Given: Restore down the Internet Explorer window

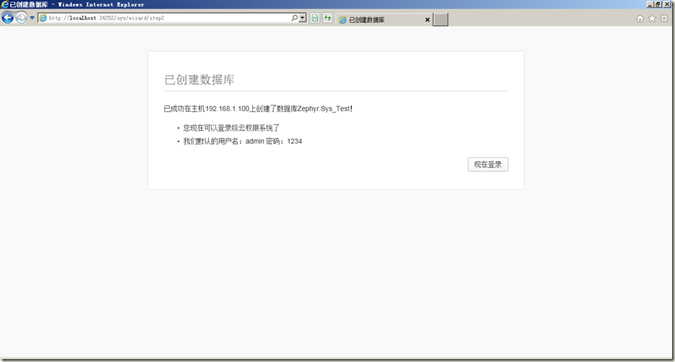Looking at the screenshot, I should pos(659,4).
